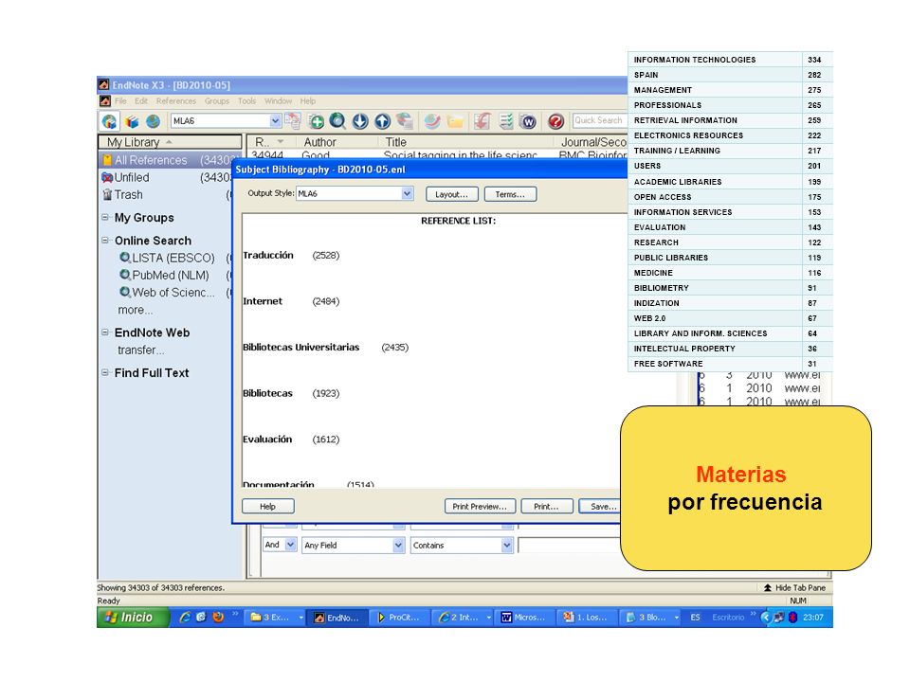Select the Unfiled group
The height and width of the screenshot is (682, 910).
(167, 177)
